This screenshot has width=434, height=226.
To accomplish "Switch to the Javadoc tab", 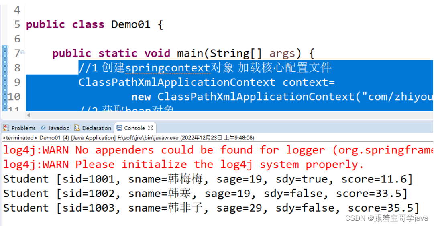I will [x=55, y=128].
